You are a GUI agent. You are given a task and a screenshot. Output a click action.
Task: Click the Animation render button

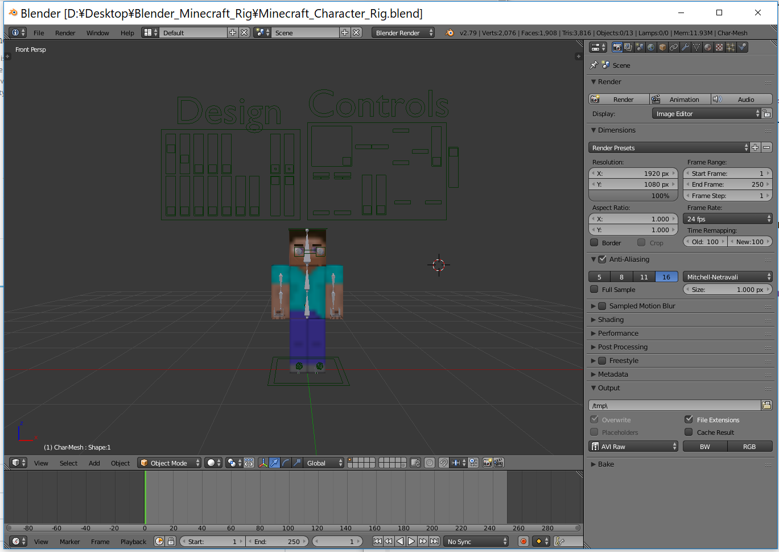tap(680, 99)
